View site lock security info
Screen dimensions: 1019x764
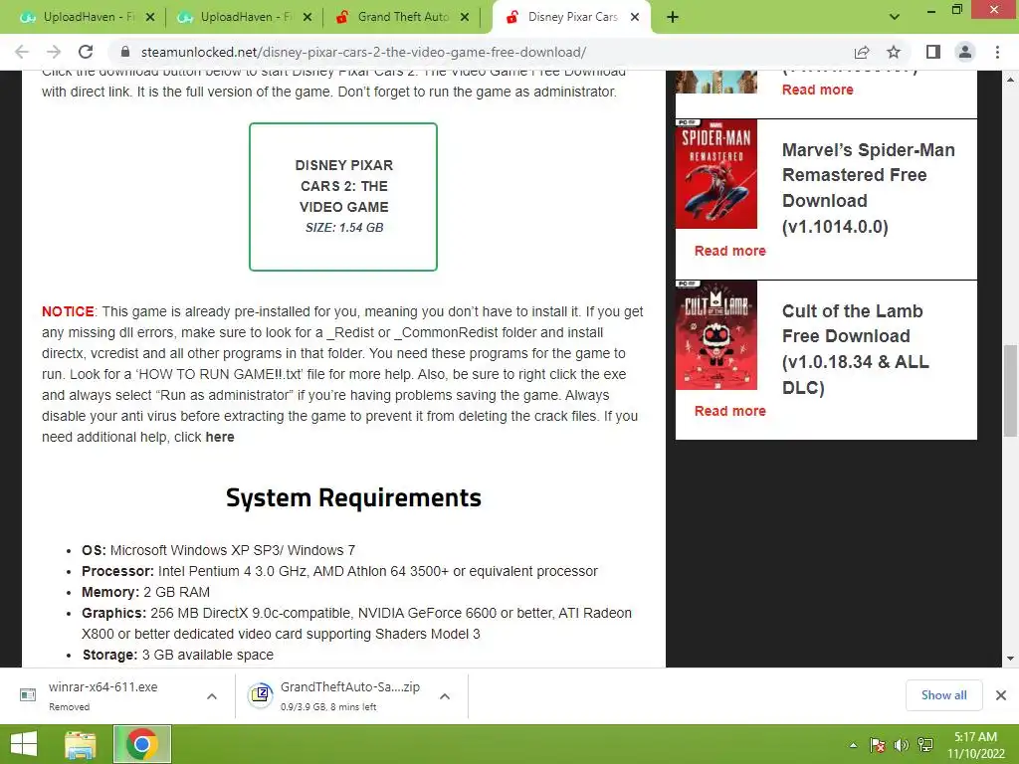tap(125, 52)
